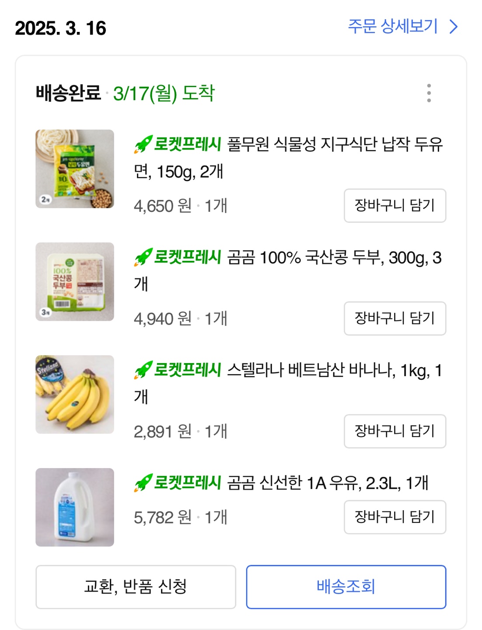The width and height of the screenshot is (482, 630).
Task: Click the chevron next to 주문 상세보기
Action: click(x=454, y=27)
